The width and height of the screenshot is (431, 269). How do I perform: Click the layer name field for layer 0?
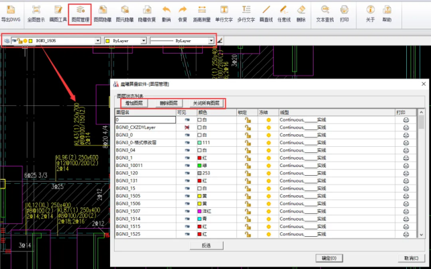point(143,119)
